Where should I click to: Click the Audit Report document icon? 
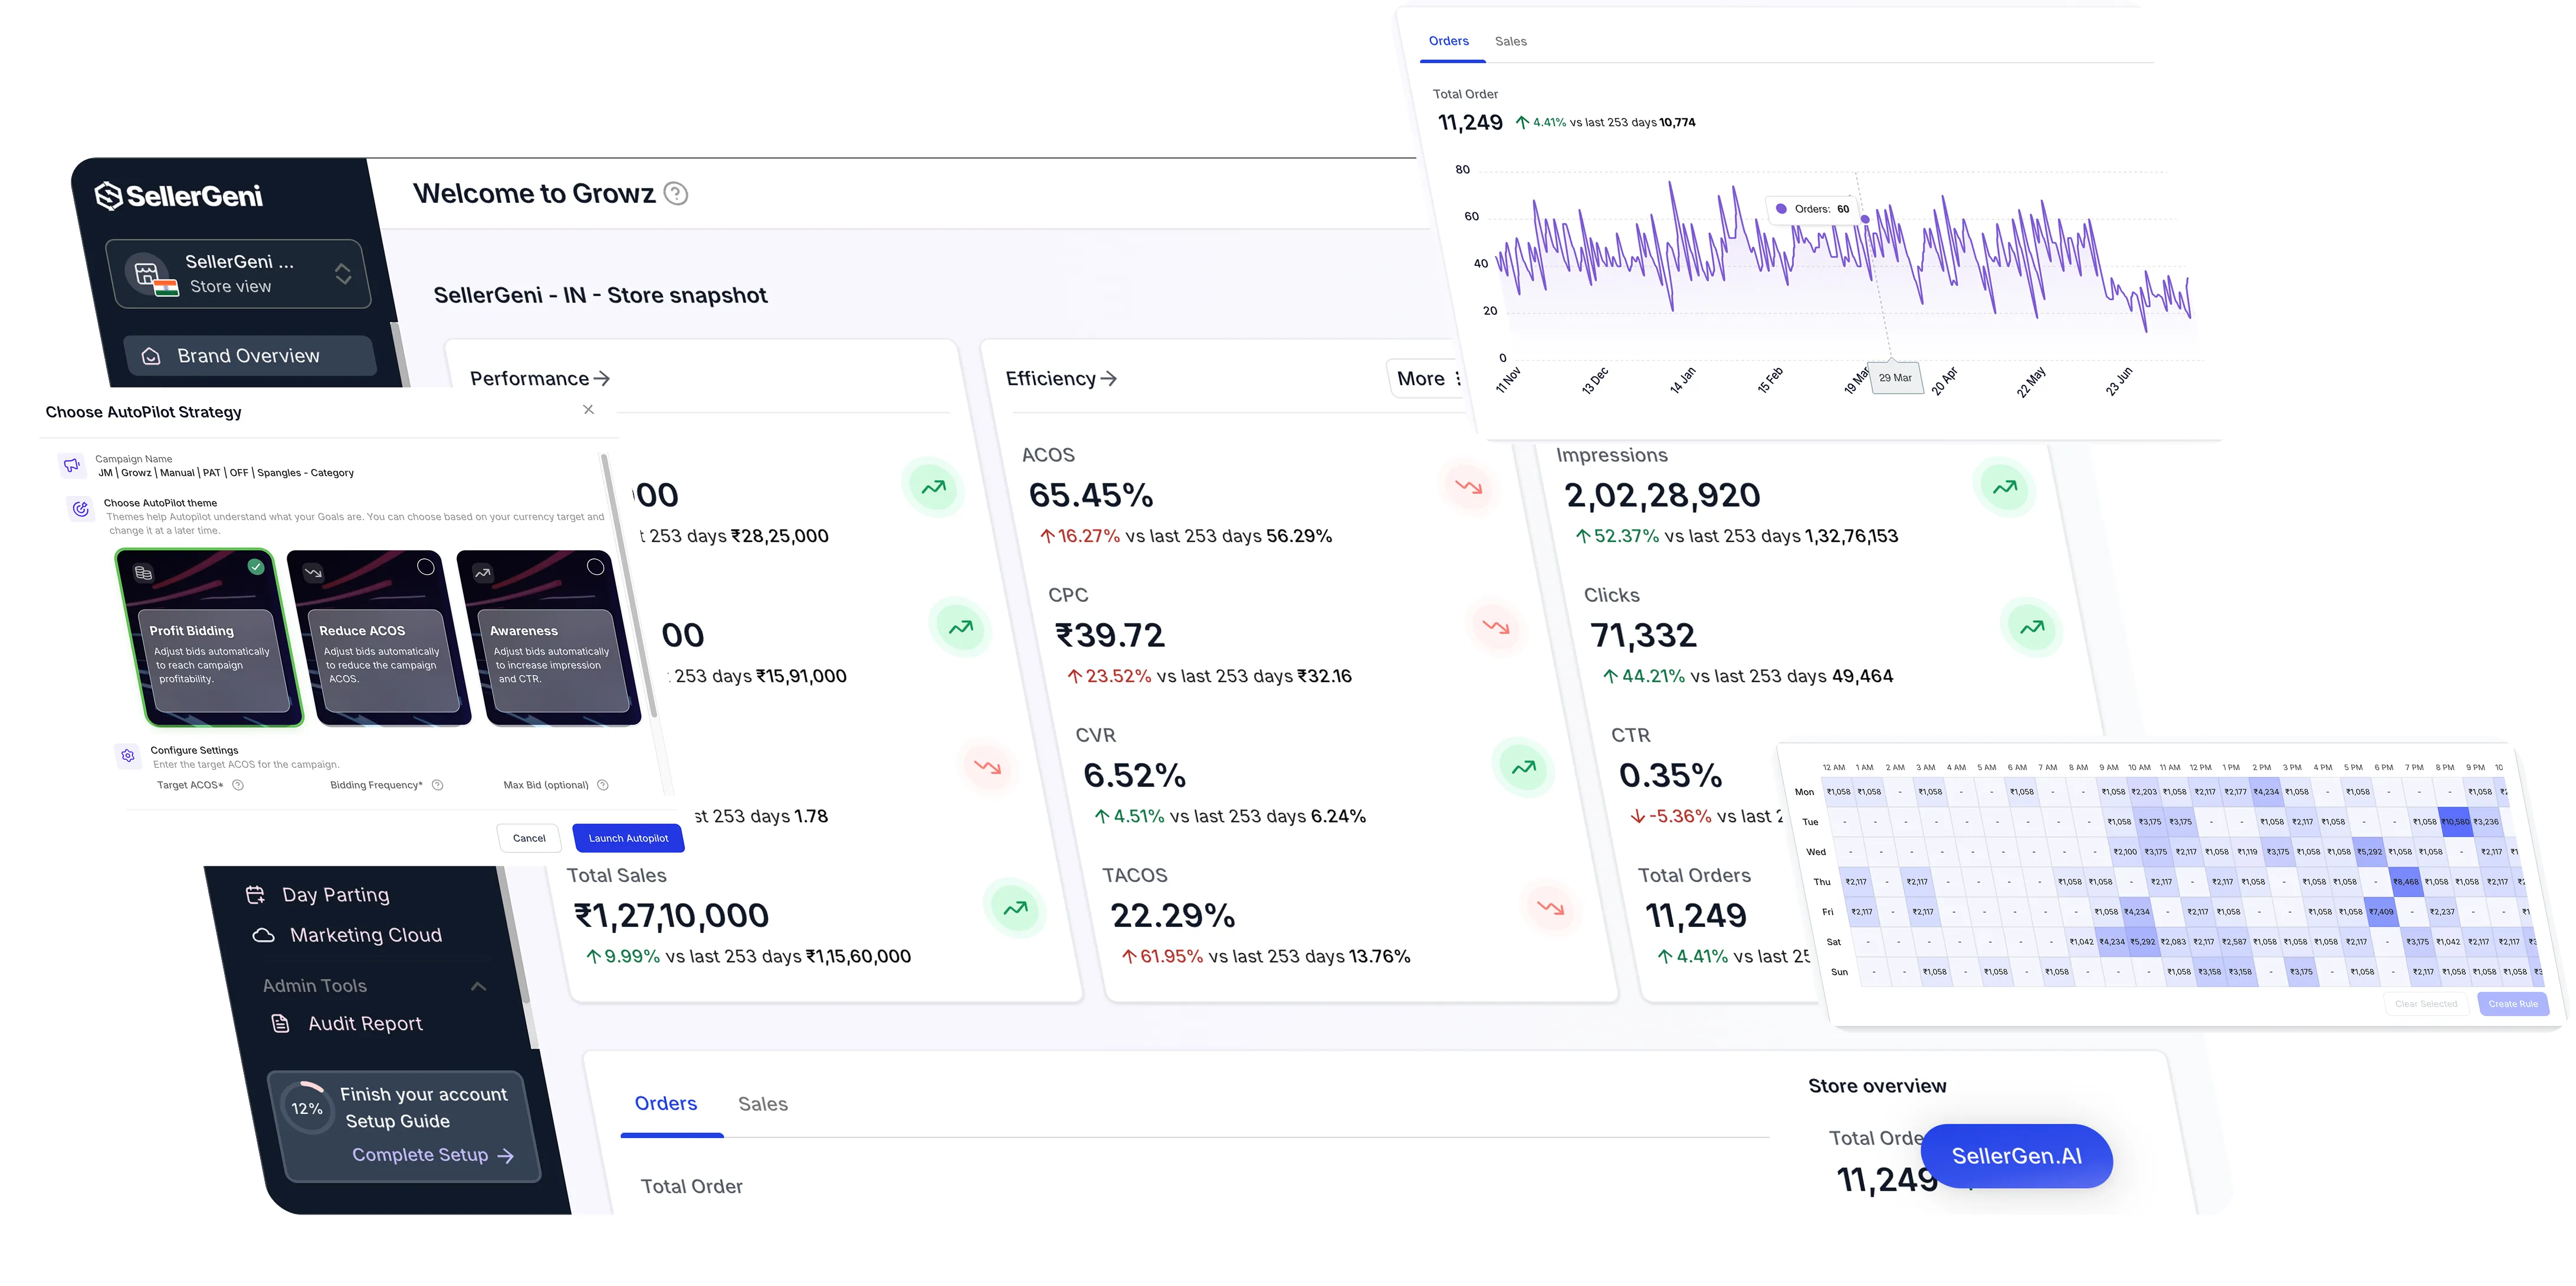[x=281, y=1023]
